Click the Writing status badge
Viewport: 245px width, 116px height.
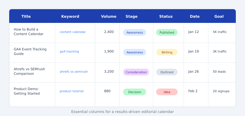[167, 52]
